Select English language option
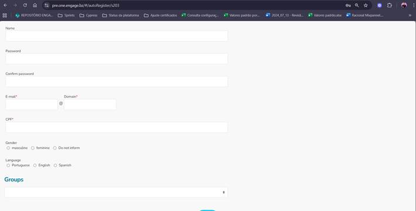Image resolution: width=416 pixels, height=211 pixels. (35, 165)
